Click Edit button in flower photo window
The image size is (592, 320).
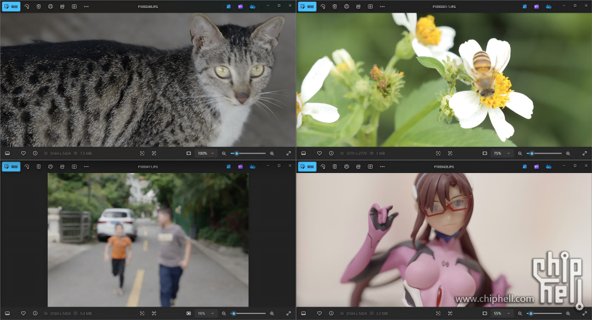307,6
